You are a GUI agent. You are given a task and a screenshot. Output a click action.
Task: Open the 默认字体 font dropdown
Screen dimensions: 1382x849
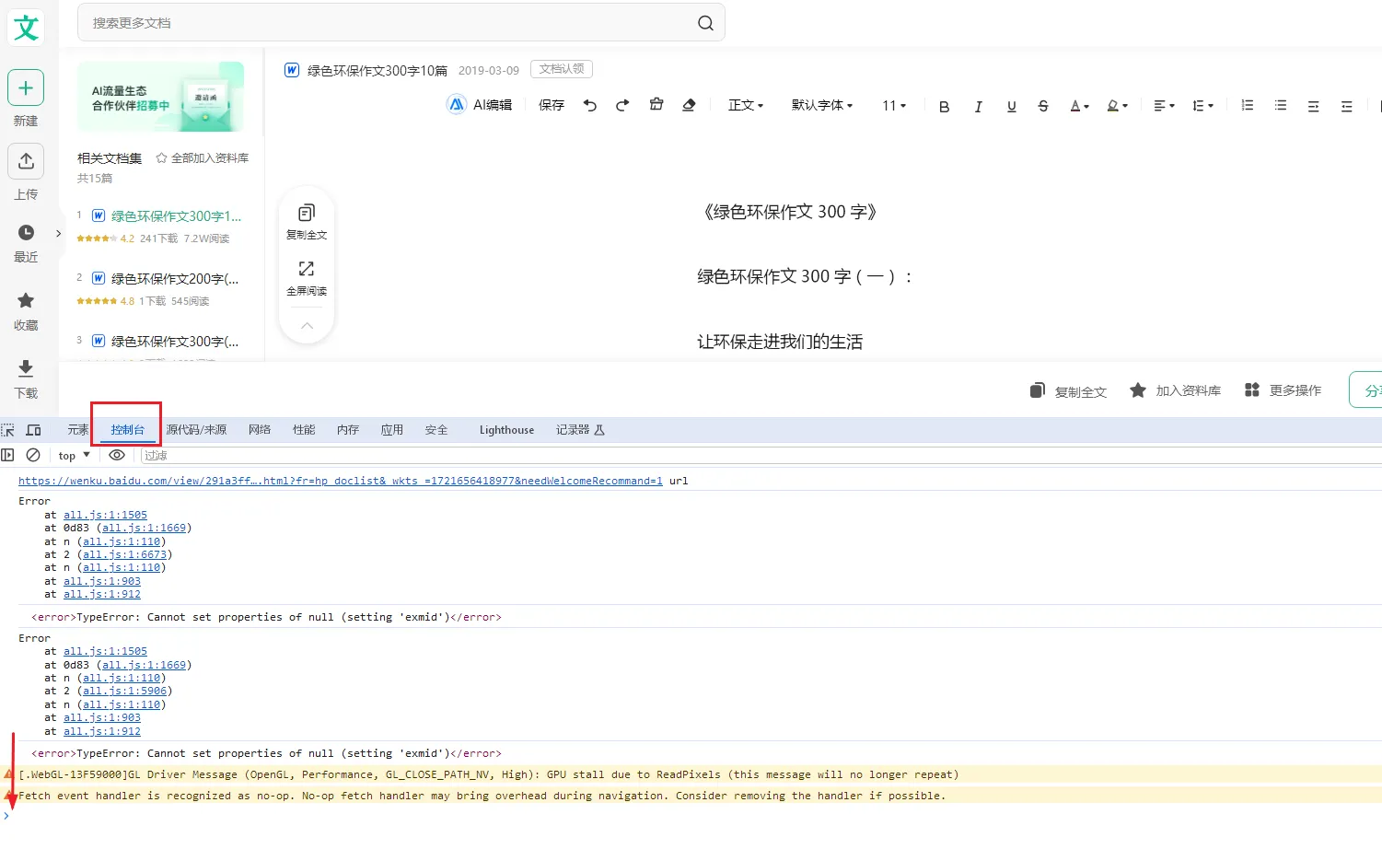(x=822, y=105)
